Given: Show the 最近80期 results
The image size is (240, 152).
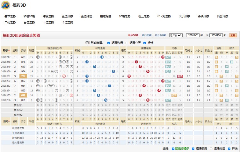Looking at the screenshot, I should (147, 35).
